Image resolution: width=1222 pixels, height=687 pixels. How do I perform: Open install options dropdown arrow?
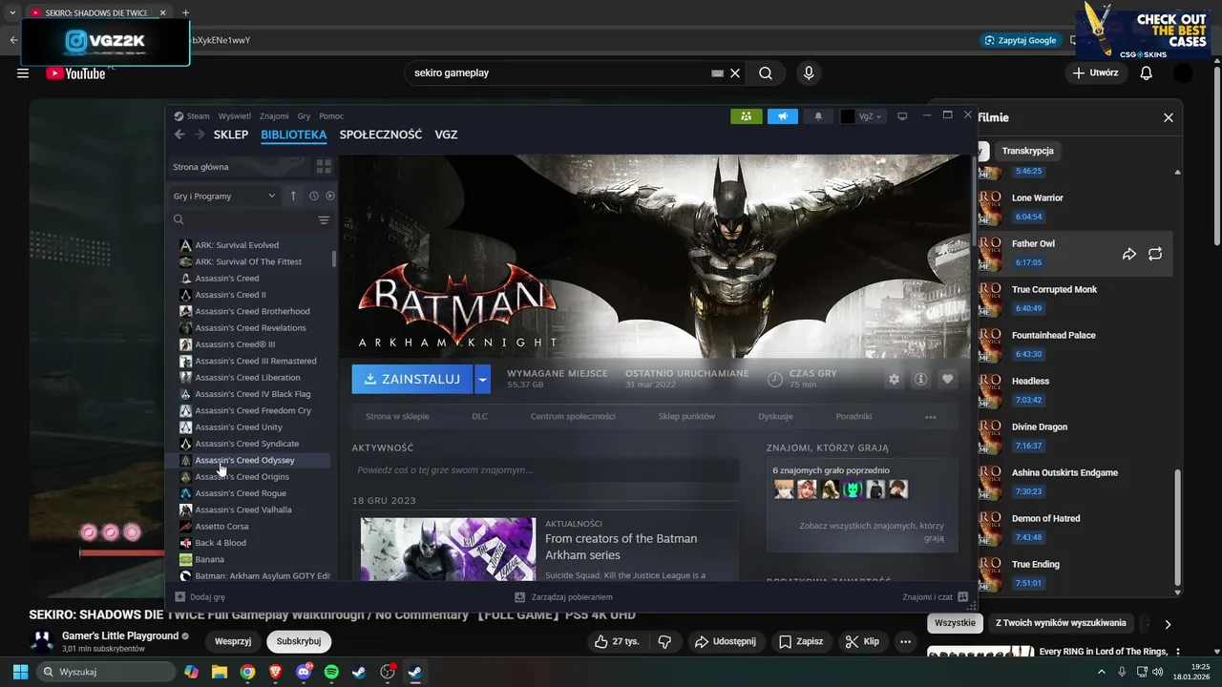pyautogui.click(x=483, y=379)
